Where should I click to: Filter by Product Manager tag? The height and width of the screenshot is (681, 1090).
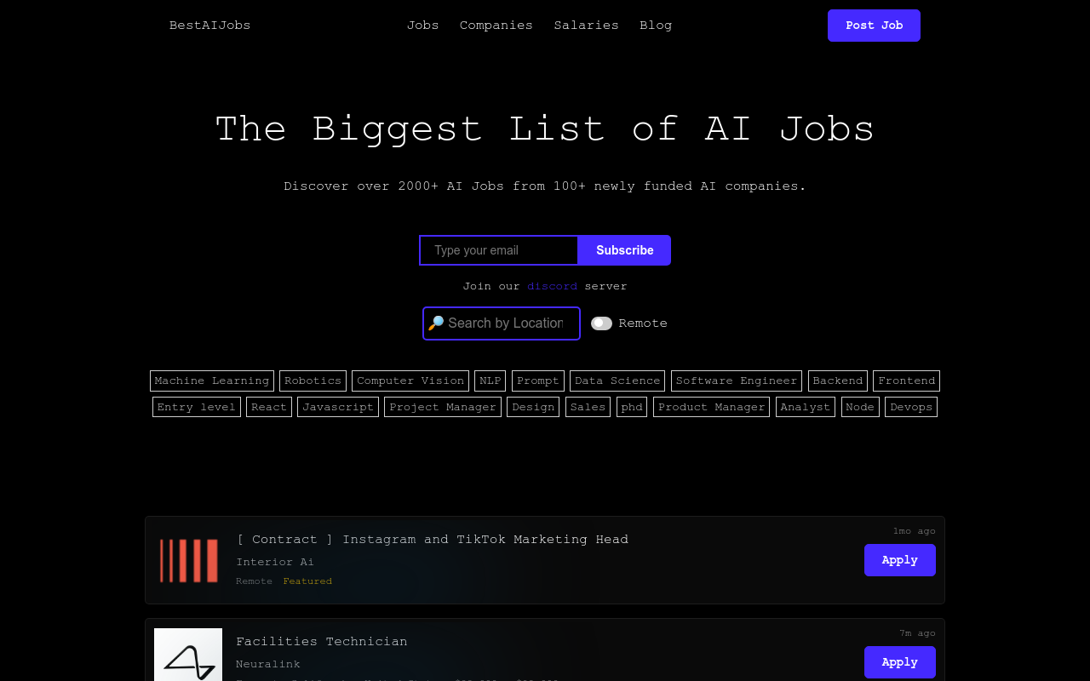(x=711, y=407)
